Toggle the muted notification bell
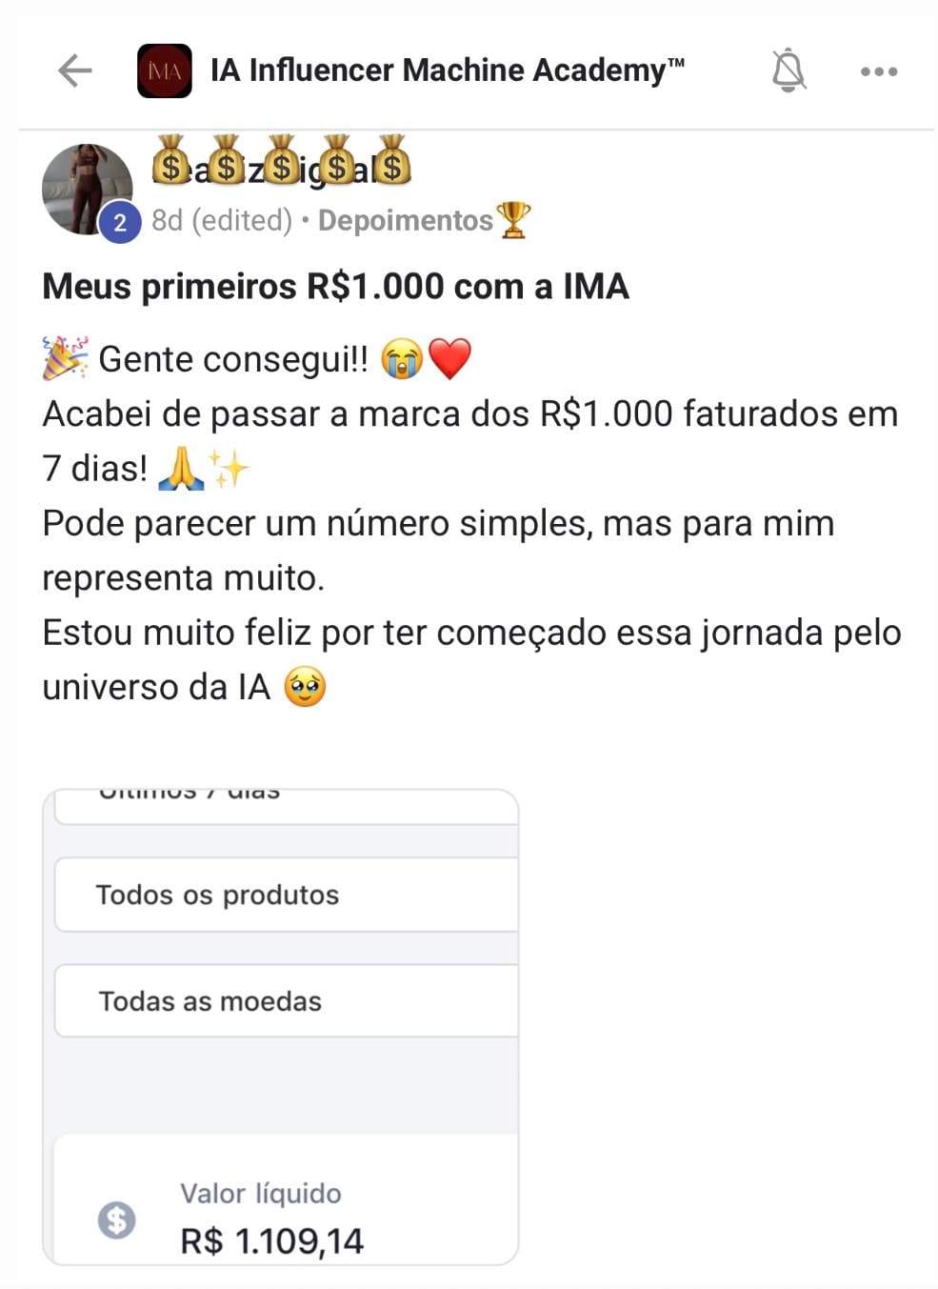The image size is (938, 1289). 788,70
